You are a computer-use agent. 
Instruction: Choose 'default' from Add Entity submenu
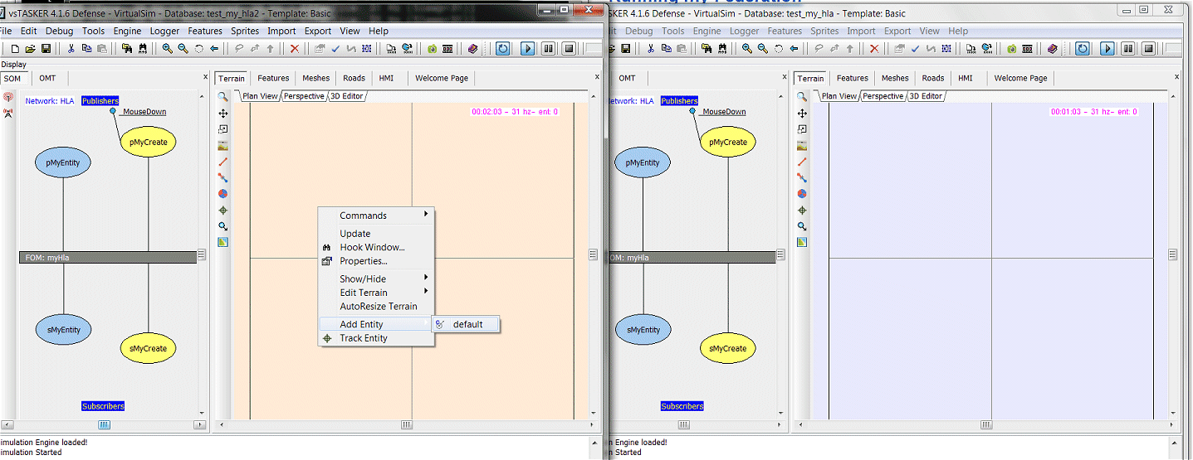[x=467, y=324]
